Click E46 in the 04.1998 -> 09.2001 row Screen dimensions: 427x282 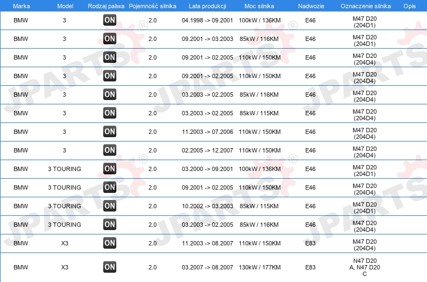[311, 20]
